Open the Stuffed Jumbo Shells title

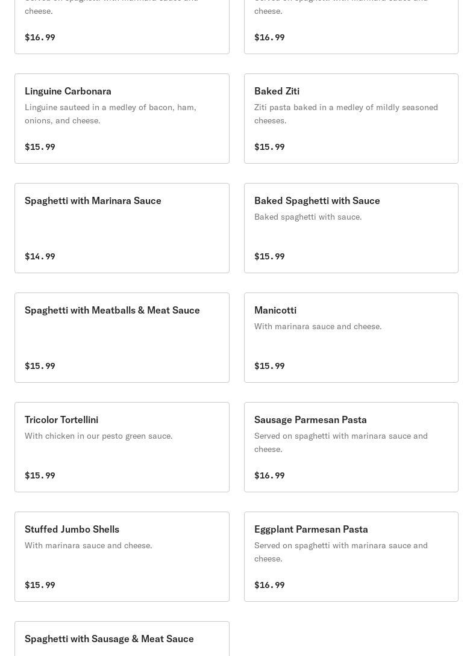click(72, 530)
